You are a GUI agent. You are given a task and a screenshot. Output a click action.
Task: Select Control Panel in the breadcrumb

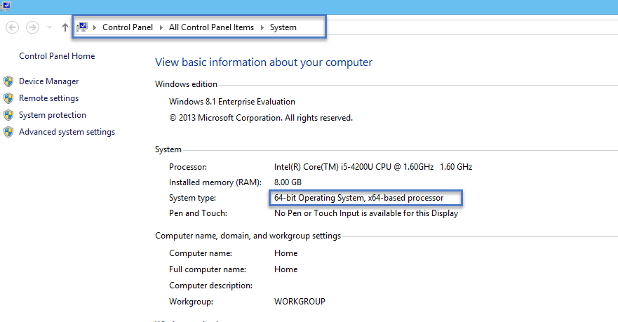click(x=127, y=27)
